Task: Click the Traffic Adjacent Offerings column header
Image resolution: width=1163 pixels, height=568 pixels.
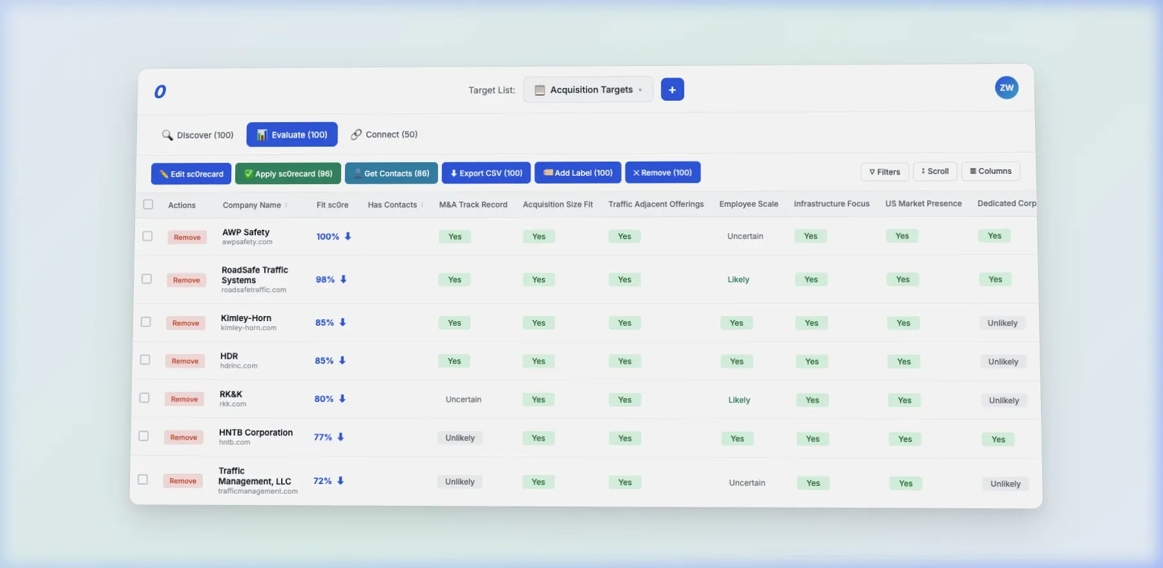Action: coord(656,204)
